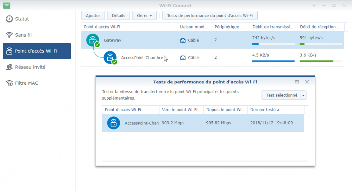Click the 3.6 KB/s reception bar
Image resolution: width=352 pixels, height=191 pixels.
coord(321,61)
